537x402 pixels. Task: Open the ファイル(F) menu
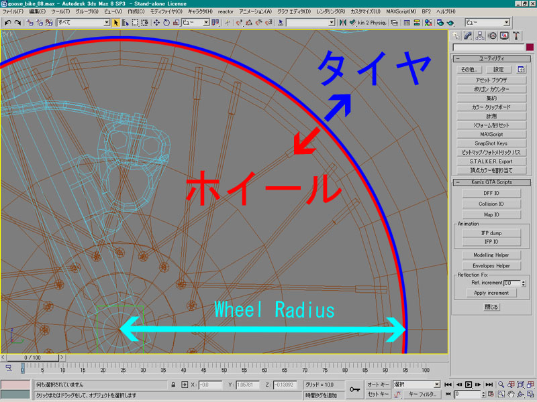13,11
